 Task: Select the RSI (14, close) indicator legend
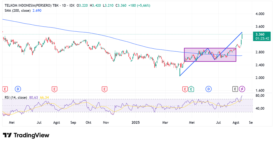16,97
